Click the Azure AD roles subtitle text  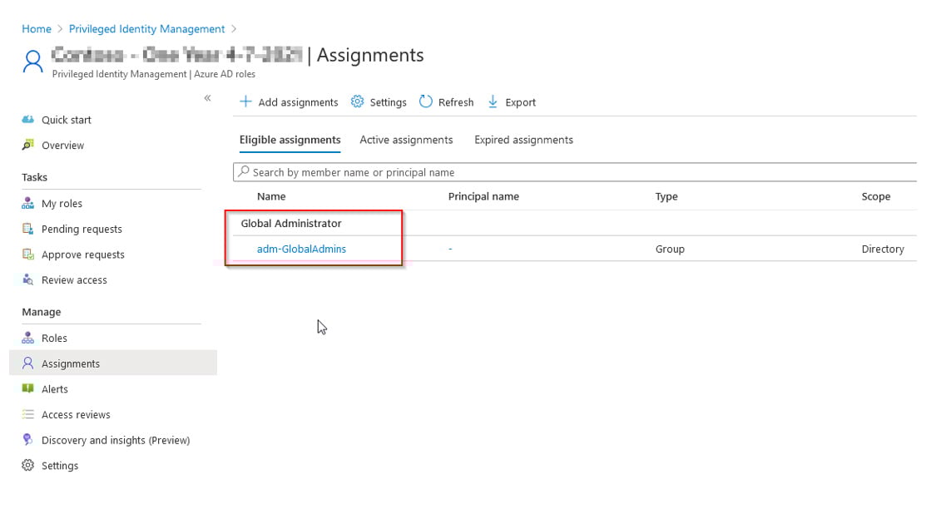pos(225,74)
